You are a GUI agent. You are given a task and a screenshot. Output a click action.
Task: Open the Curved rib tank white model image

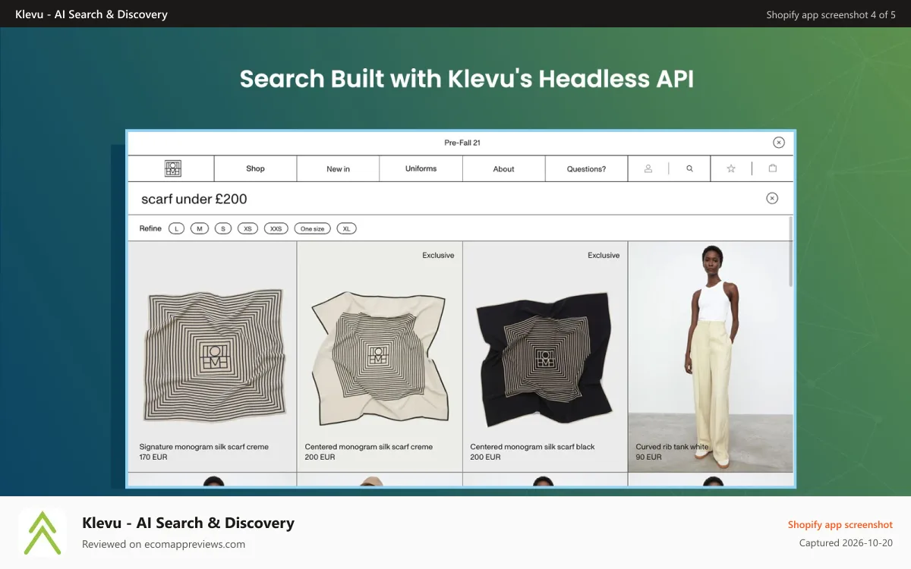click(x=710, y=355)
